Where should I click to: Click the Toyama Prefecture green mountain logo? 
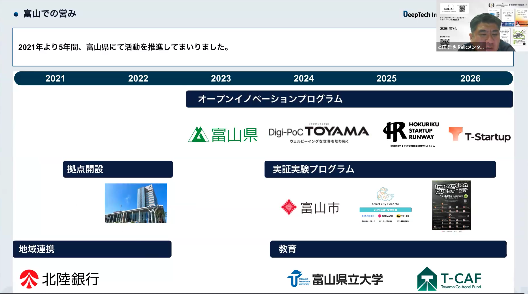(x=199, y=134)
